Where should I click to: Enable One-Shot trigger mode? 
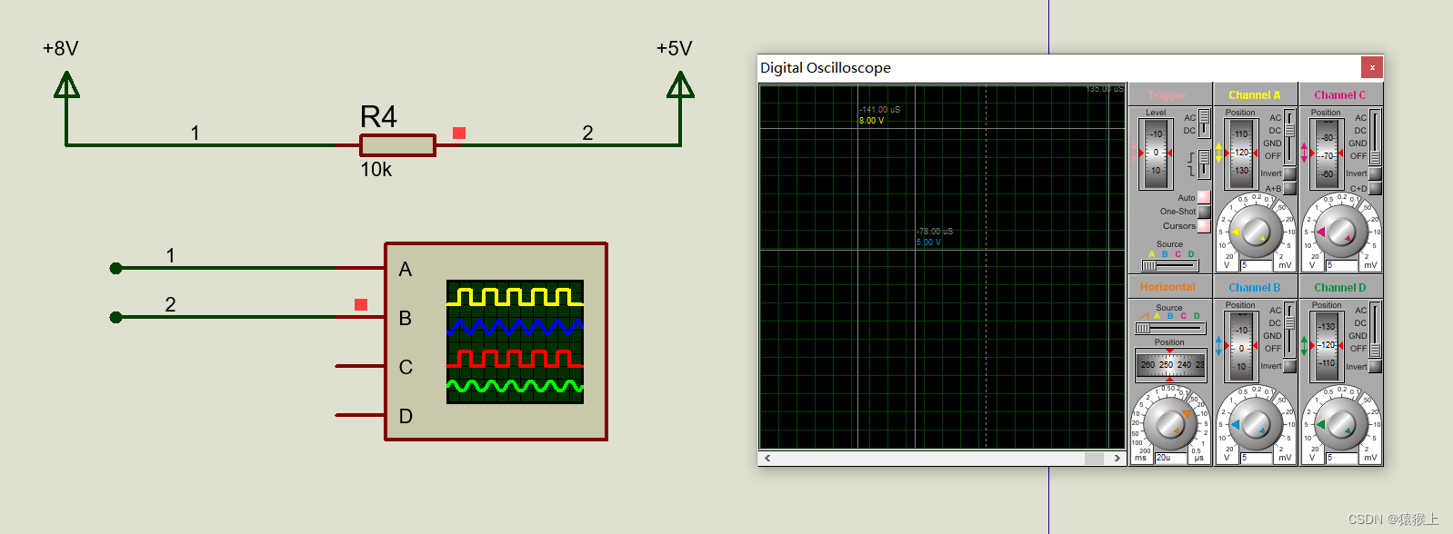pos(1204,212)
